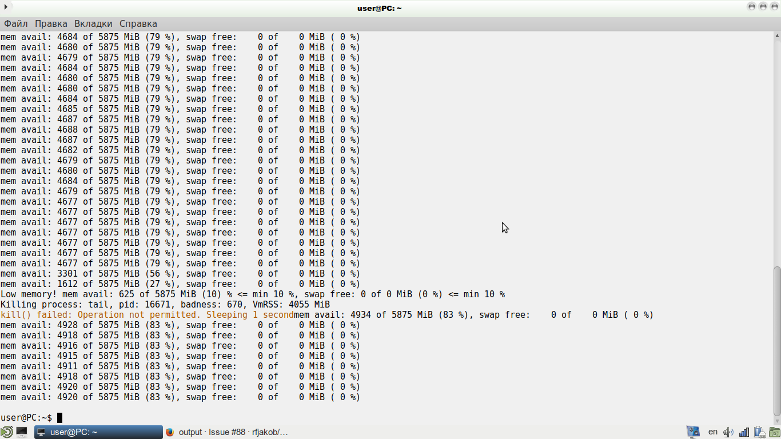Click orange 'kill() failed: Operation not permitted' text
The image size is (781, 439).
[147, 315]
